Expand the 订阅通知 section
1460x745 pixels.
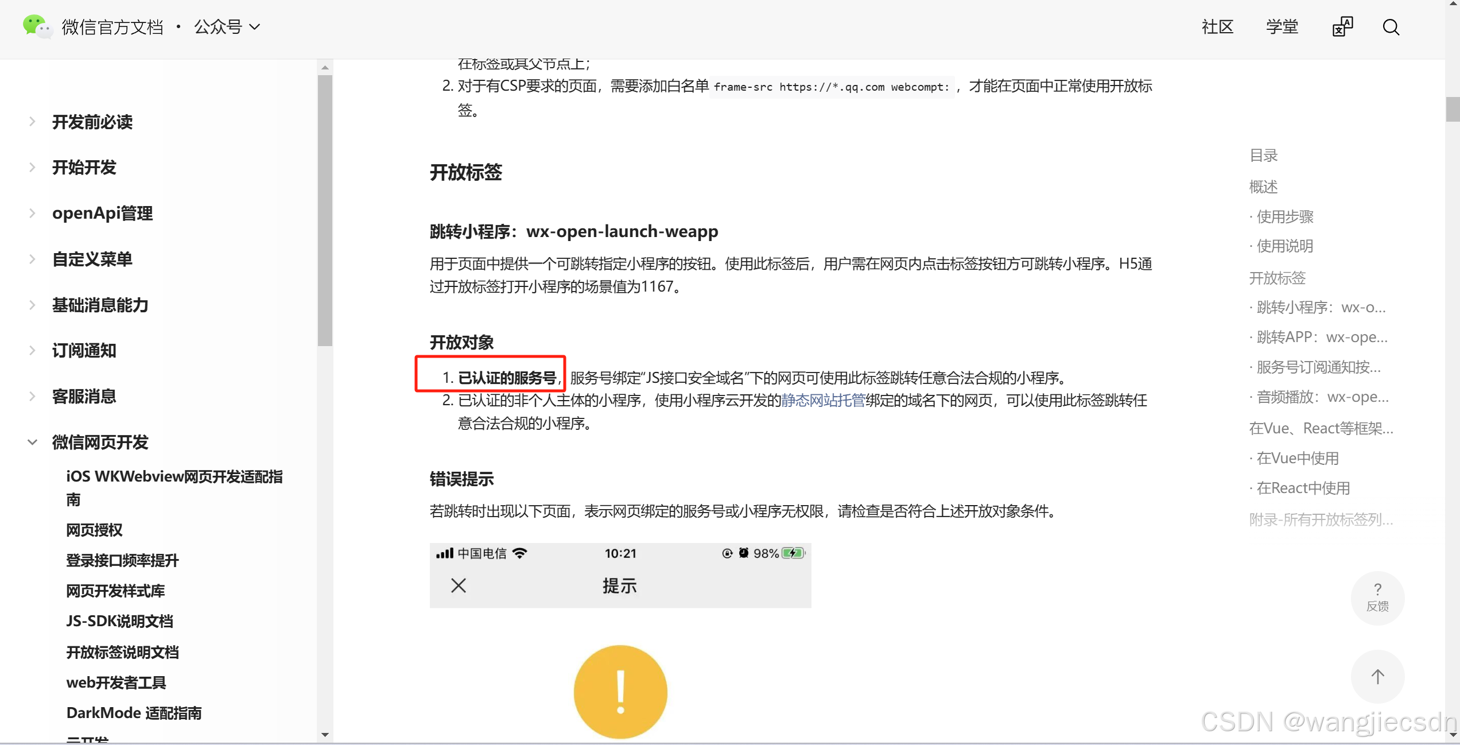click(x=84, y=351)
